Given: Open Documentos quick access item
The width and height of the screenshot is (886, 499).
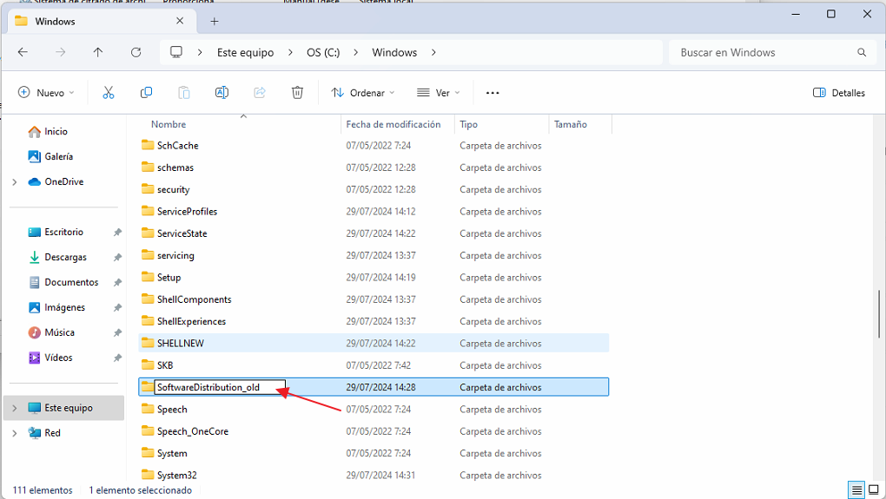Looking at the screenshot, I should click(71, 282).
